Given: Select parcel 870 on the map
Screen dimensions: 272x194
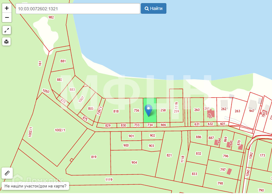Looking at the screenshot, I should 239,143.
